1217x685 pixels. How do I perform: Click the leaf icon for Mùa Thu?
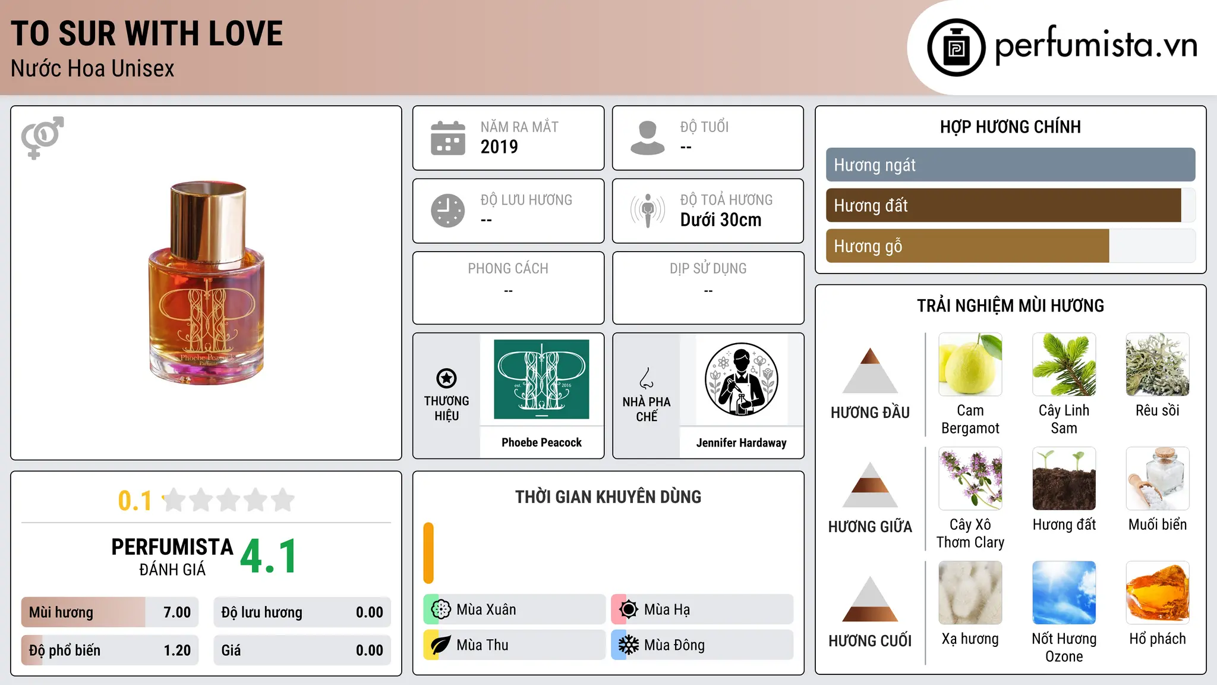(441, 645)
